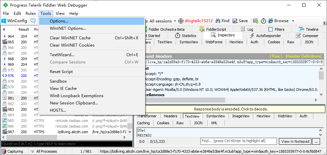
Task: Choose WinINET Options menu entry
Action: coord(92,28)
